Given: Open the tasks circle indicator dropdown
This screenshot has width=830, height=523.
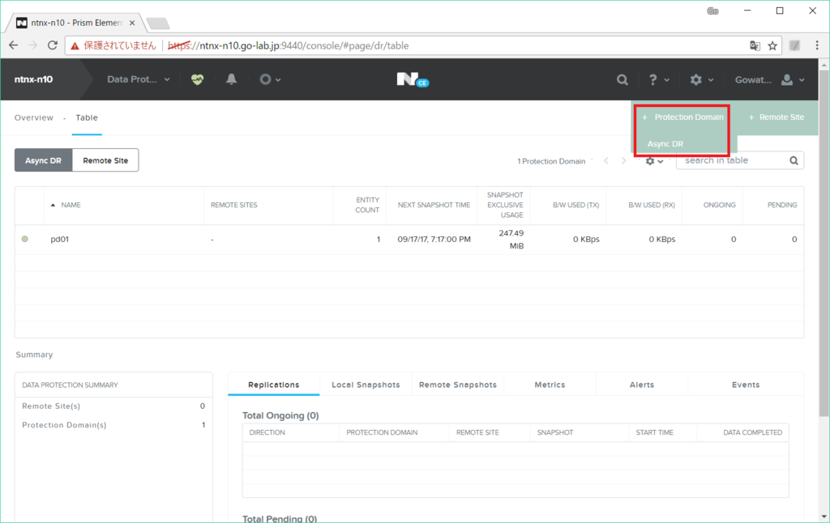Looking at the screenshot, I should tap(269, 79).
